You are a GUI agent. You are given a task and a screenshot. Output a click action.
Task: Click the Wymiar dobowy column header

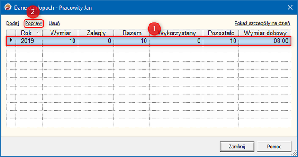[265, 33]
